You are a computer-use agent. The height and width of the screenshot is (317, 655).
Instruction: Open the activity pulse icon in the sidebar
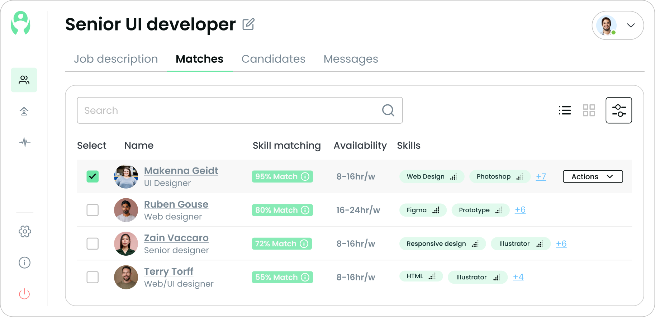[25, 142]
